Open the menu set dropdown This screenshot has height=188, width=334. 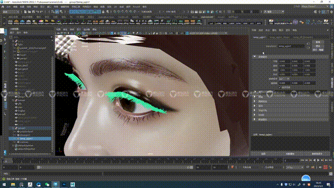tap(10, 11)
